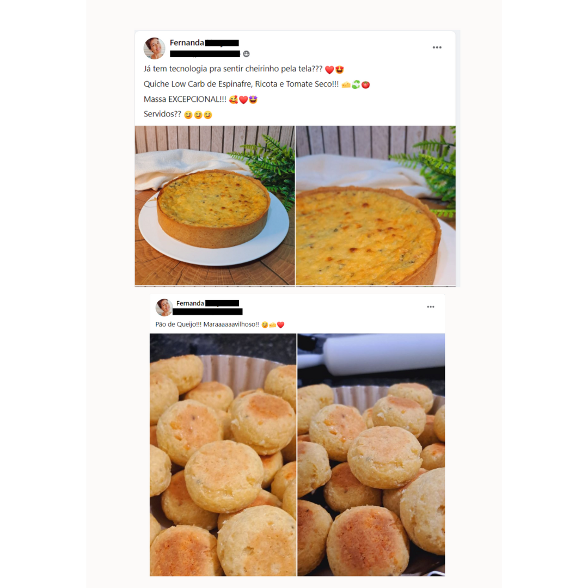Click Fernanda's profile avatar on the quiche post
The width and height of the screenshot is (588, 588).
click(155, 48)
